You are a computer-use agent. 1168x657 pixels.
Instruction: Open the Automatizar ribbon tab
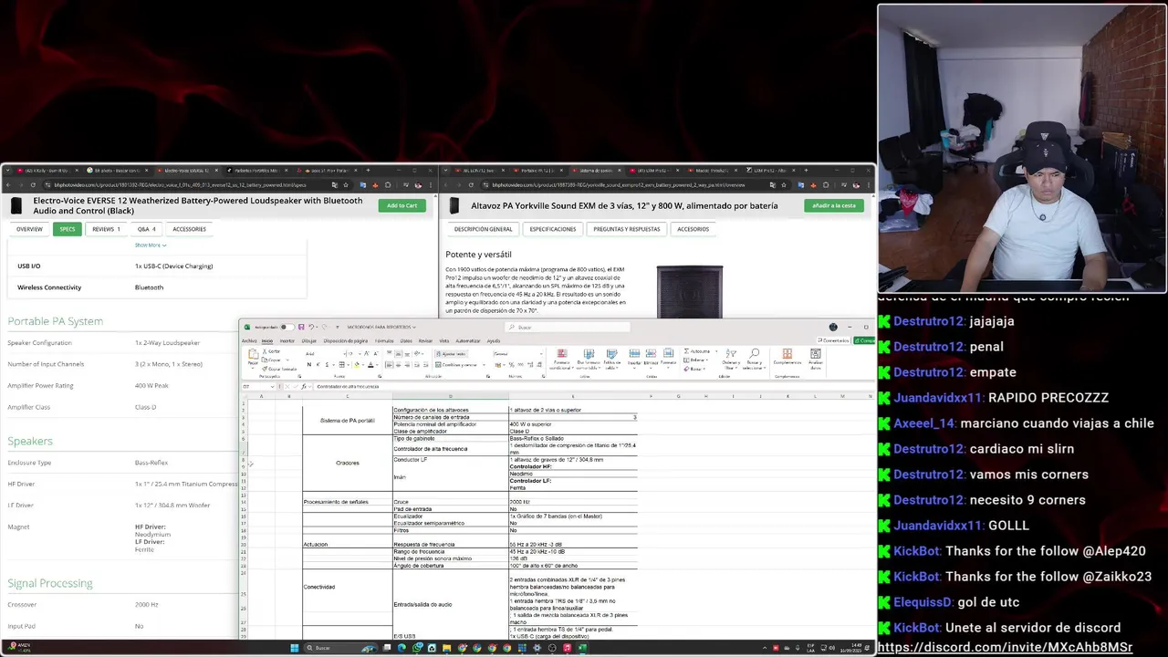click(x=468, y=341)
